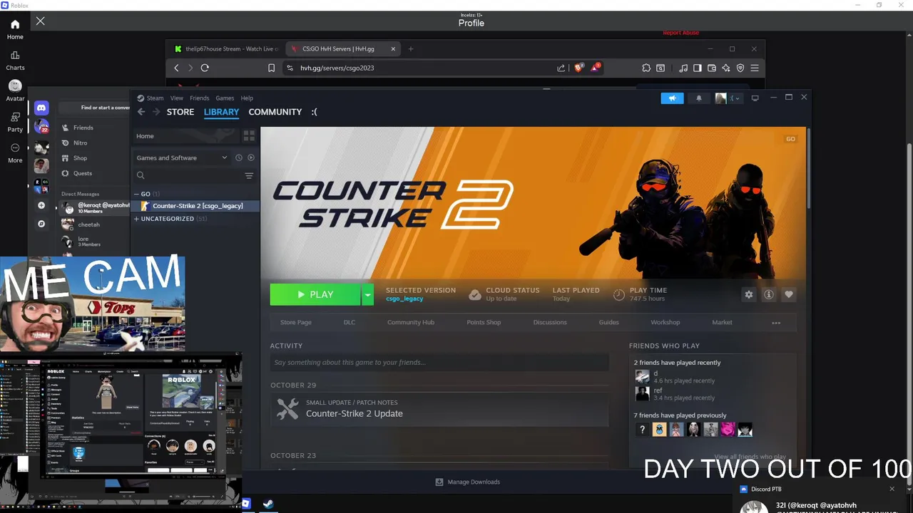Image resolution: width=913 pixels, height=513 pixels.
Task: Expand the UNCATEGORIZED category
Action: click(x=136, y=219)
